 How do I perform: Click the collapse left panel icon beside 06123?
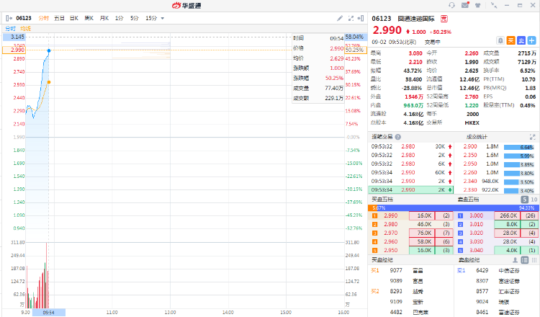click(9, 18)
